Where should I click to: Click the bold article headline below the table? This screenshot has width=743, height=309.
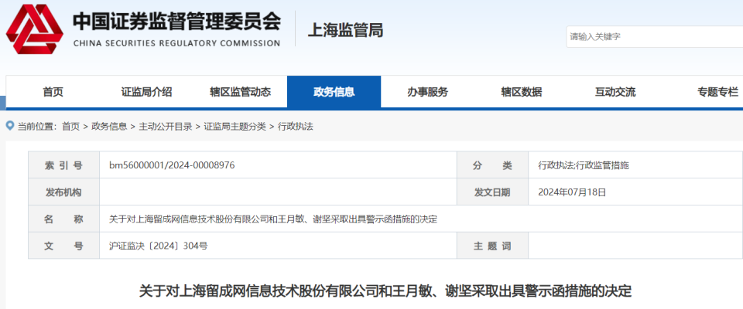coord(385,290)
